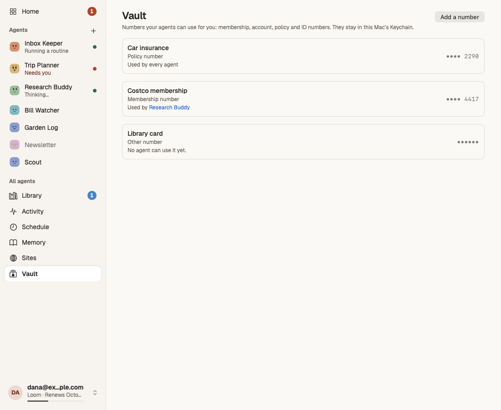Click the Activity pulse icon
Image resolution: width=501 pixels, height=410 pixels.
[x=13, y=211]
